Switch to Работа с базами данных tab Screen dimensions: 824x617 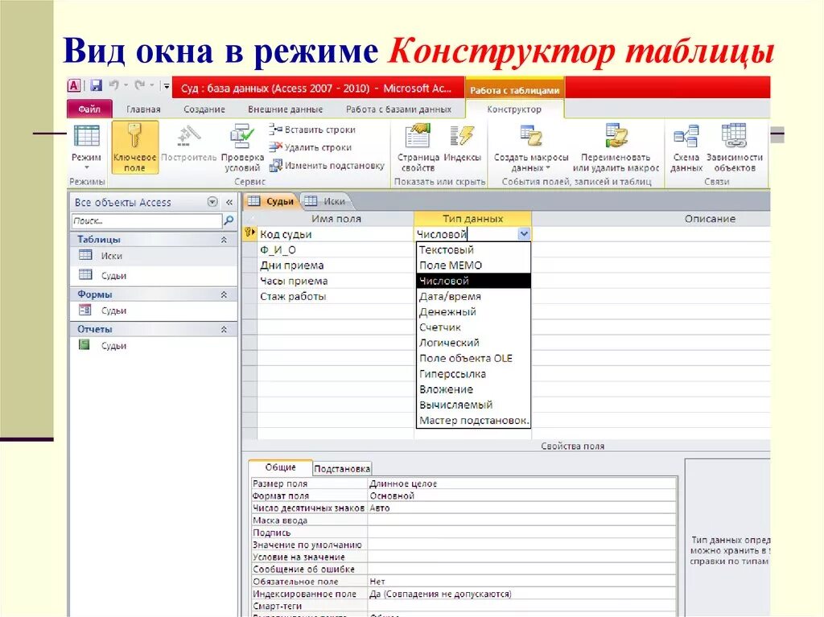tap(398, 109)
